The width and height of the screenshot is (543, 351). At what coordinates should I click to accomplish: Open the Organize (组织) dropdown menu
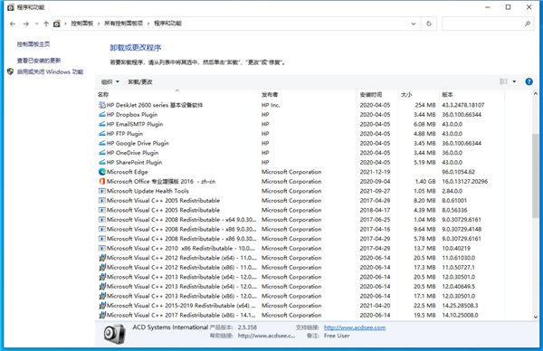tap(110, 81)
